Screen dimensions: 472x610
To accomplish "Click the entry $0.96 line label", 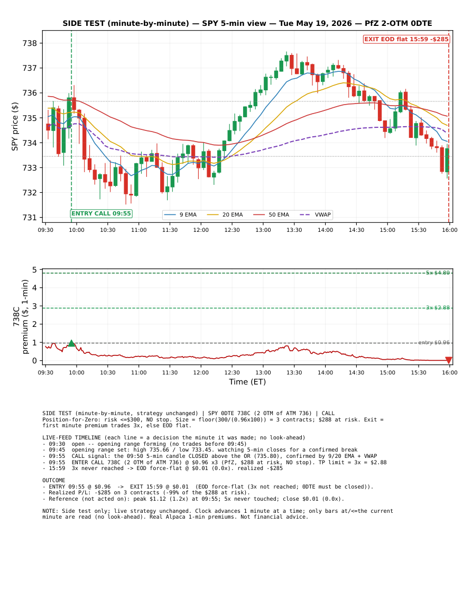I will 434,343.
